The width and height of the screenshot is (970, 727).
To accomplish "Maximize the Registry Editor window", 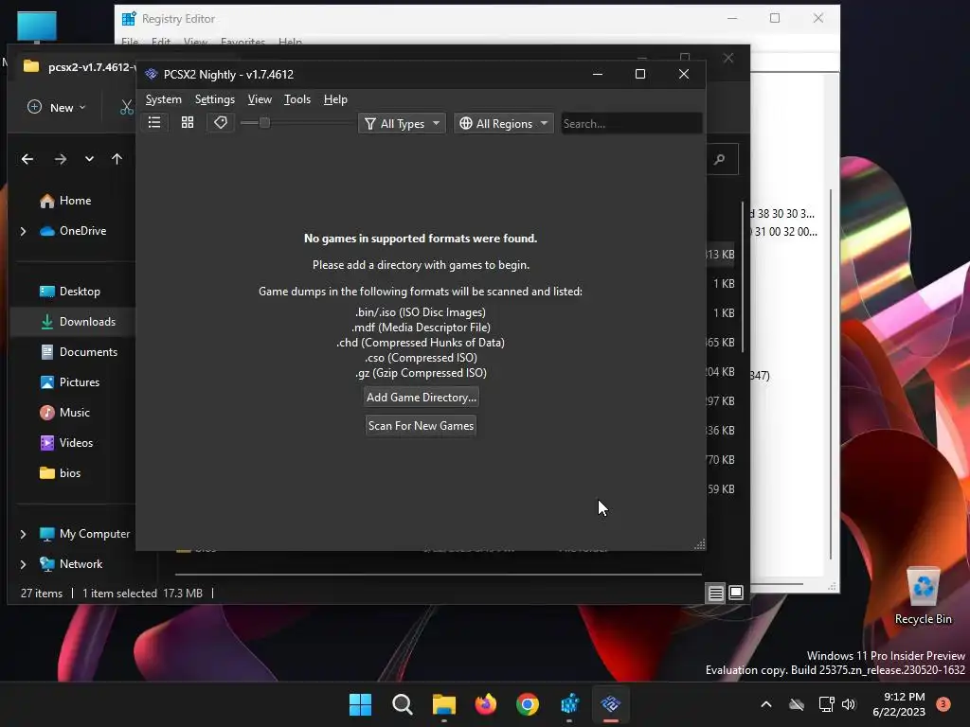I will (x=775, y=18).
